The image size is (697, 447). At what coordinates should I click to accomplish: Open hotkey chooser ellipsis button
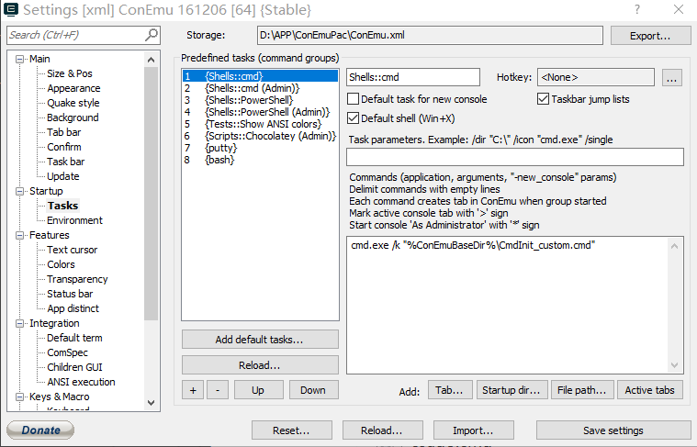(671, 77)
